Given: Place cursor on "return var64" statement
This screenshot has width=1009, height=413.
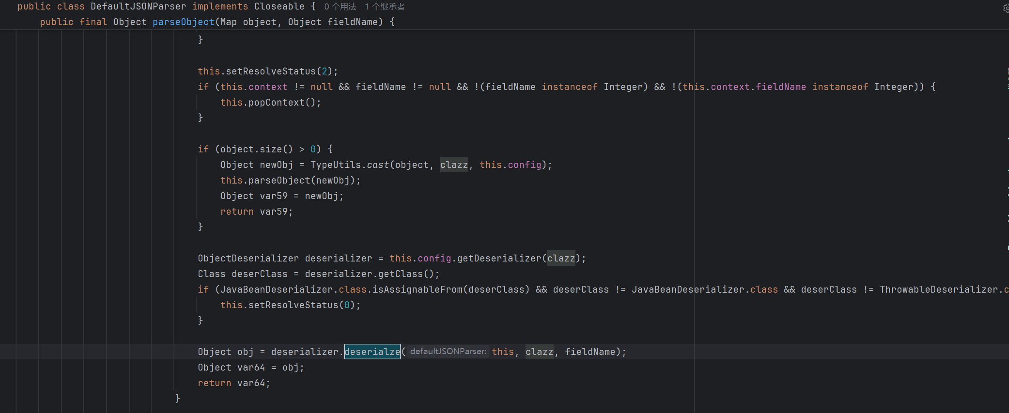Looking at the screenshot, I should (234, 383).
